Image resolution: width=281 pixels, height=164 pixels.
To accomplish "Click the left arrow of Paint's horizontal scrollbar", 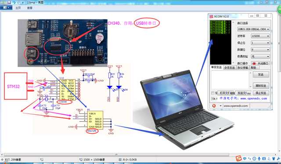I will point(2,154).
